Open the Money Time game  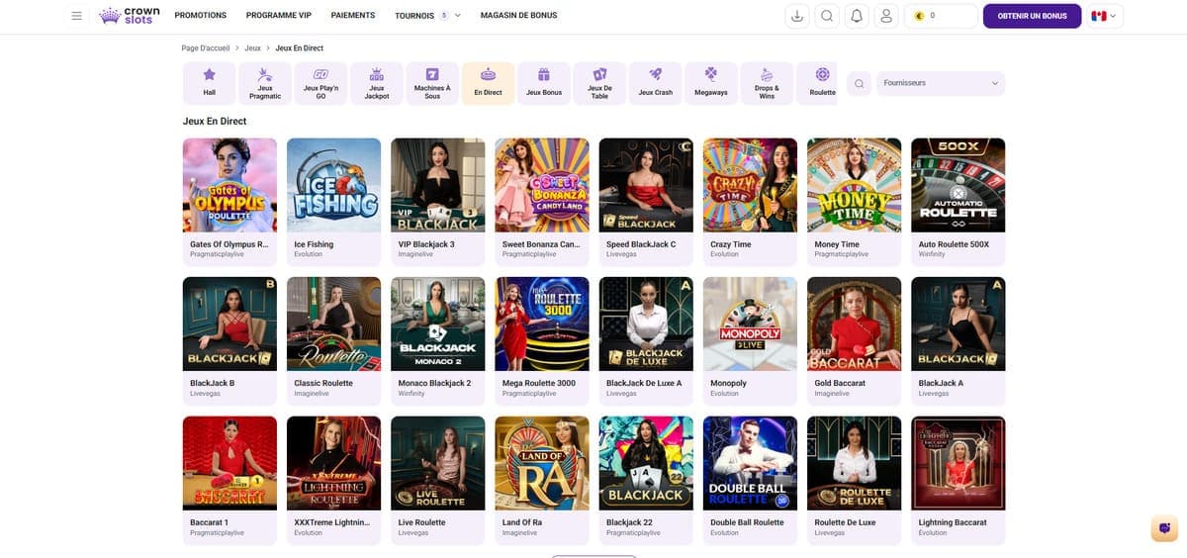(854, 202)
